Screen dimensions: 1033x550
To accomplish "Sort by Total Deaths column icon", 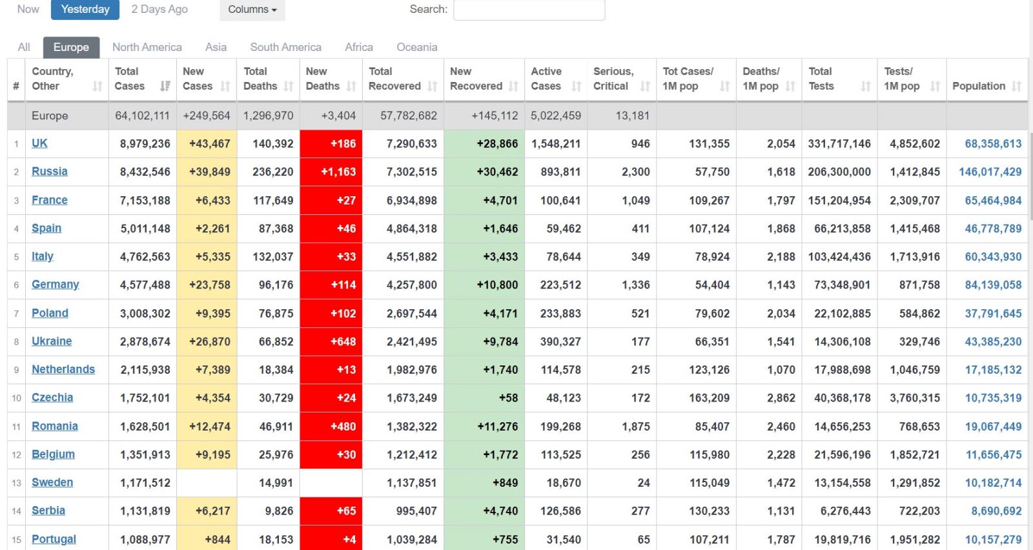I will (x=289, y=87).
